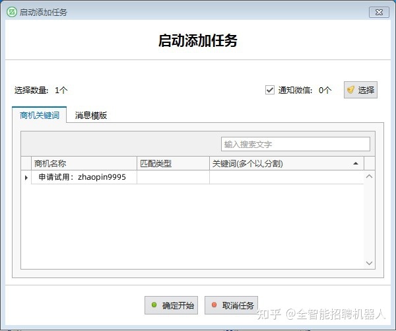Click the 确定开始 button
Screen dimensions: 396x331
coord(172,305)
